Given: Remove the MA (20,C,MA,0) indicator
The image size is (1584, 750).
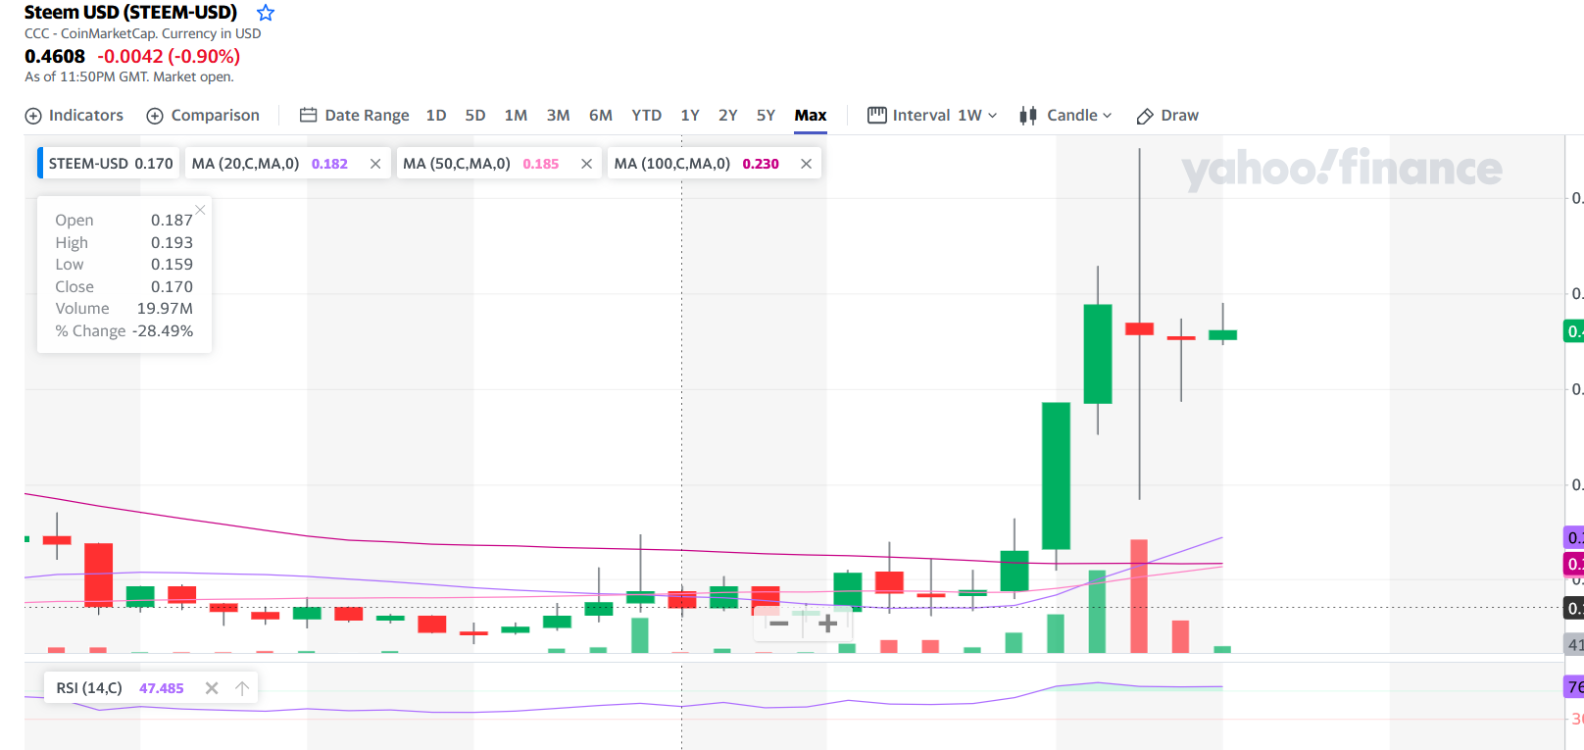Looking at the screenshot, I should [375, 164].
